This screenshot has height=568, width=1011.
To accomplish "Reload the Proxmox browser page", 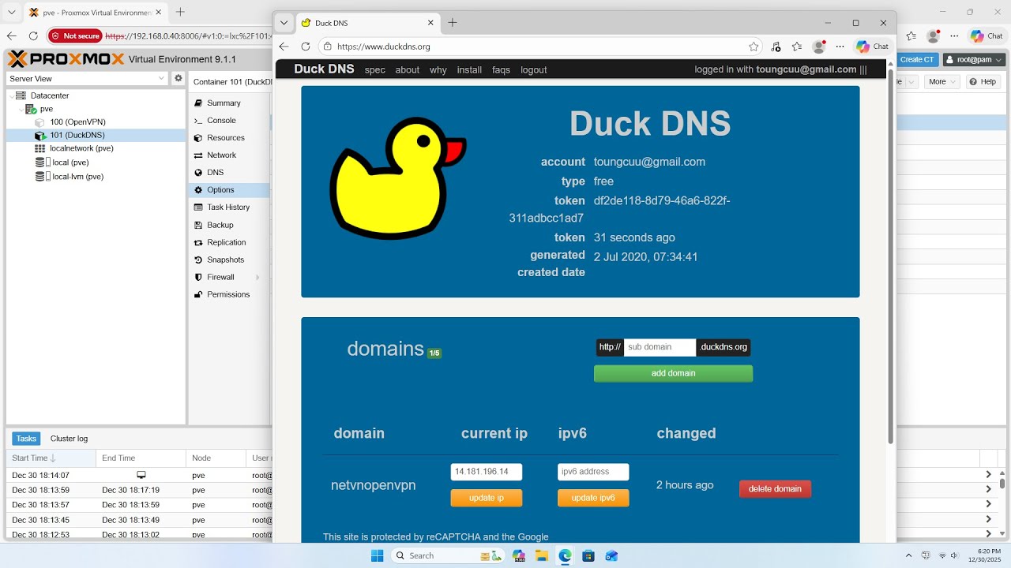I will tap(33, 35).
